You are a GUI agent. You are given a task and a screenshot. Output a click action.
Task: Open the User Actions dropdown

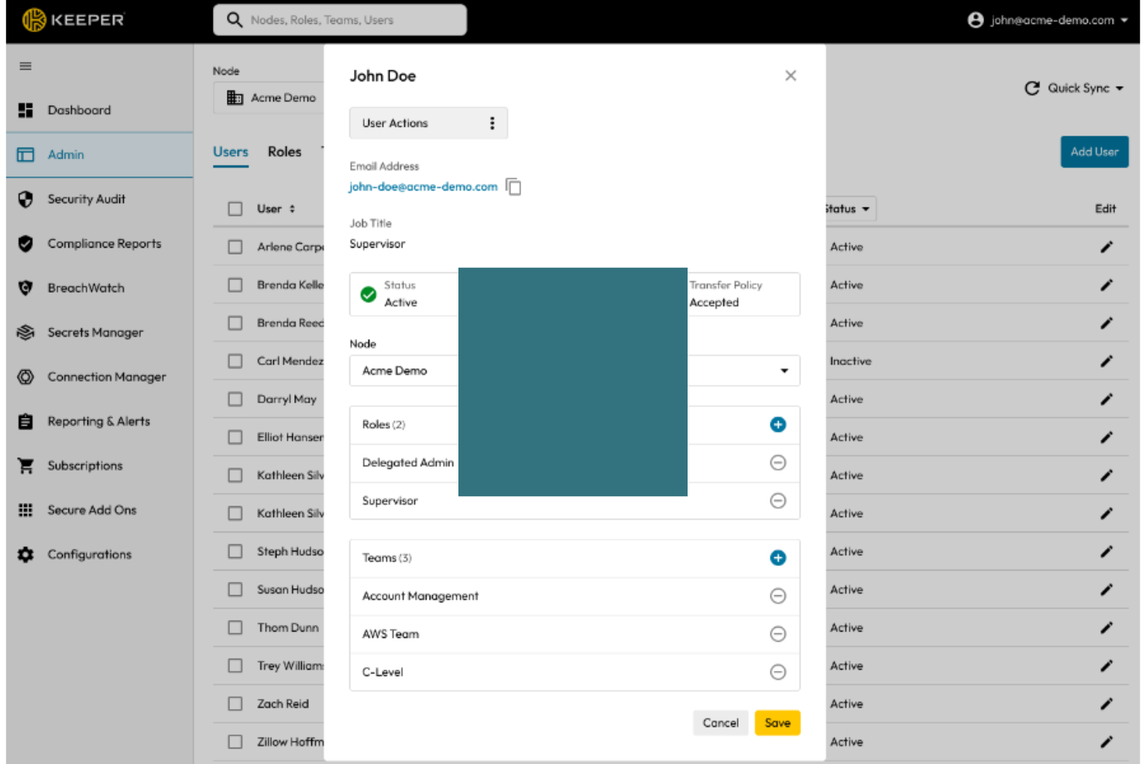pyautogui.click(x=428, y=123)
